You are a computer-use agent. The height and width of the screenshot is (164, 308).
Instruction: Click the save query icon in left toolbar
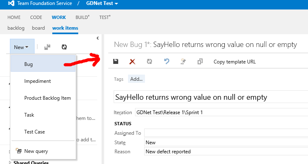[x=47, y=47]
